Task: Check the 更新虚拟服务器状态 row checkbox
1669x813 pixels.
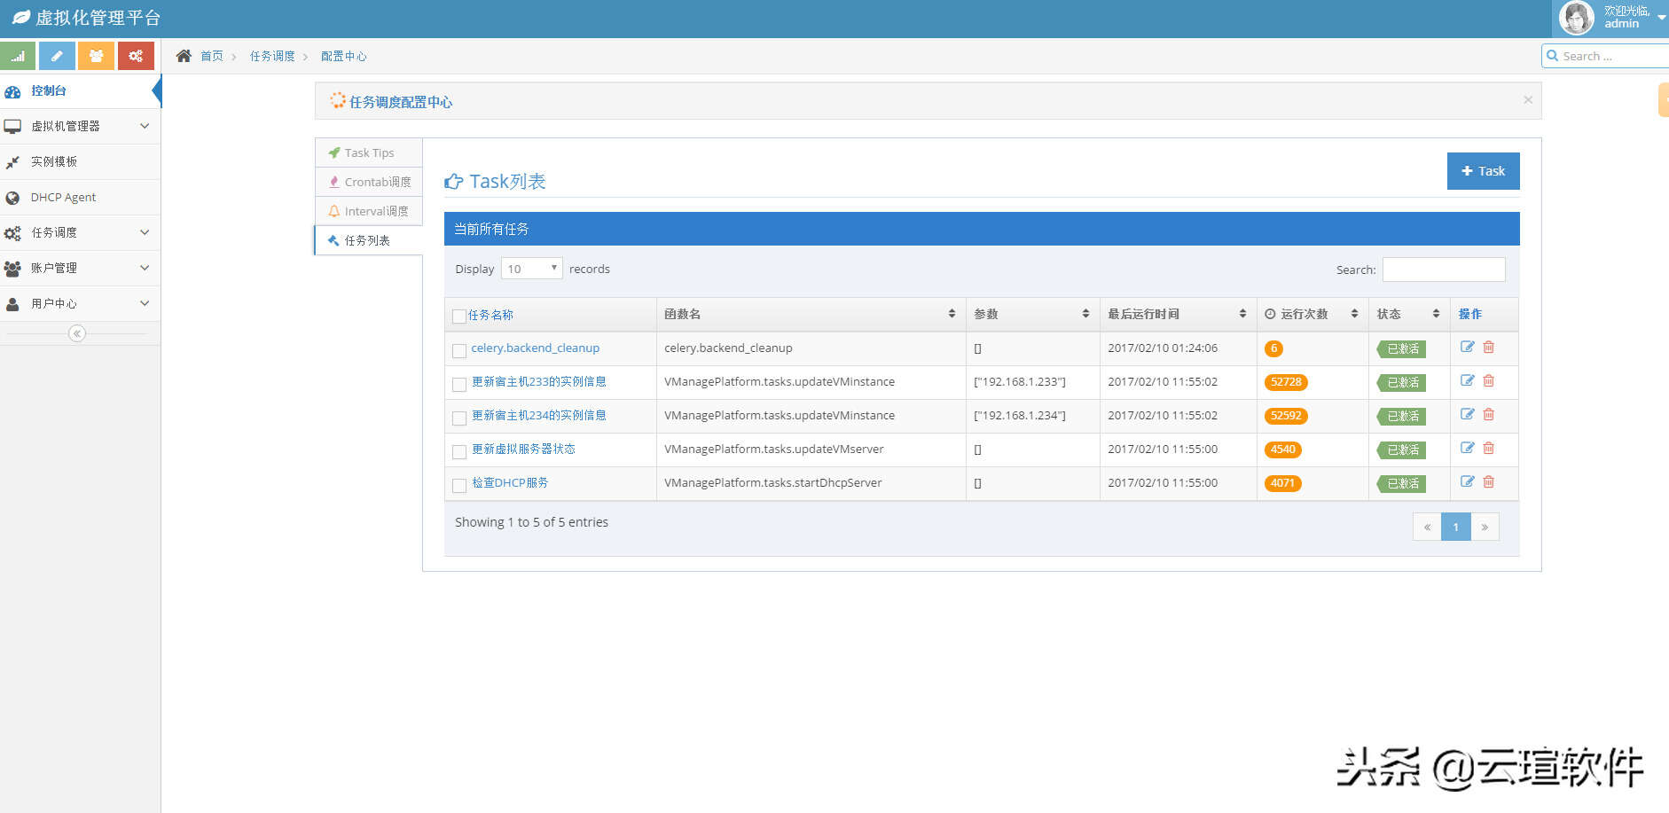Action: click(x=459, y=452)
